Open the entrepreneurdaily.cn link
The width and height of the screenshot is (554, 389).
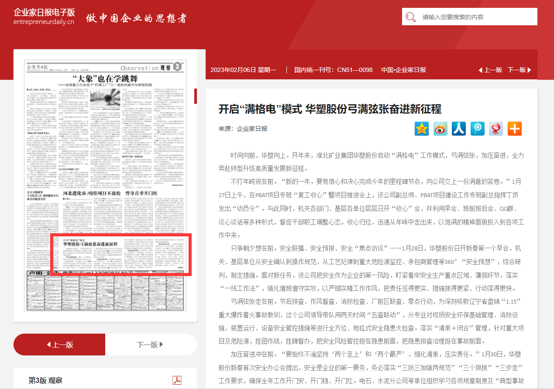pyautogui.click(x=44, y=22)
